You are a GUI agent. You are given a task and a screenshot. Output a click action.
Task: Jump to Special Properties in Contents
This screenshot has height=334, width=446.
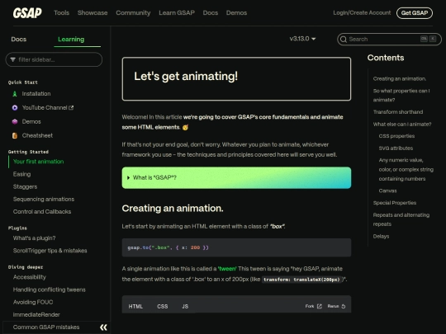tap(395, 203)
